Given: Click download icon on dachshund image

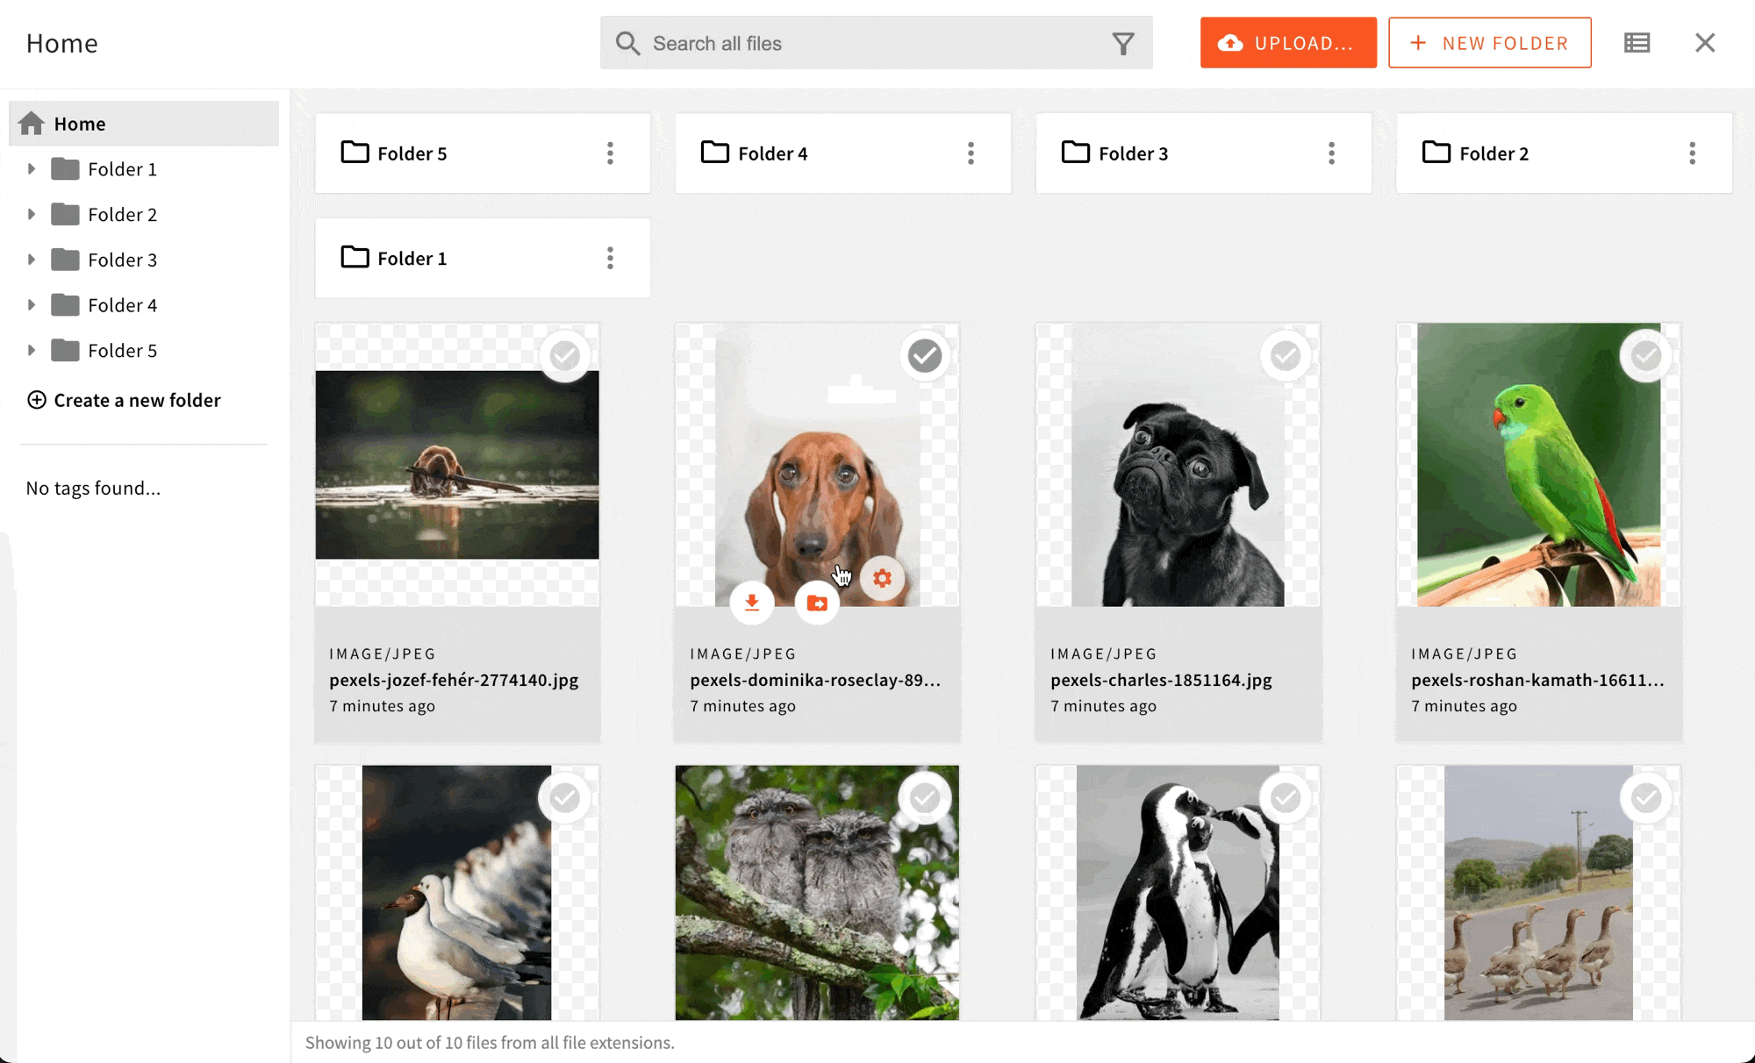Looking at the screenshot, I should (x=752, y=603).
